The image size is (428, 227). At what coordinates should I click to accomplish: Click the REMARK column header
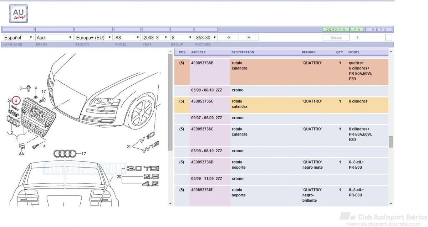pos(309,52)
